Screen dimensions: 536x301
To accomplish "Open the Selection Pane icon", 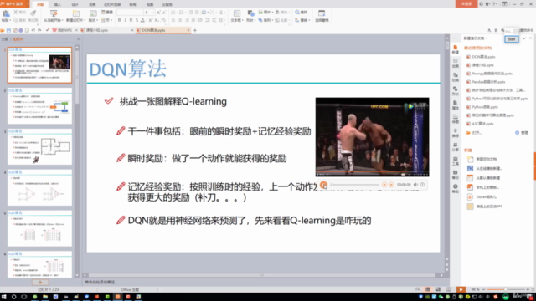I will [322, 13].
